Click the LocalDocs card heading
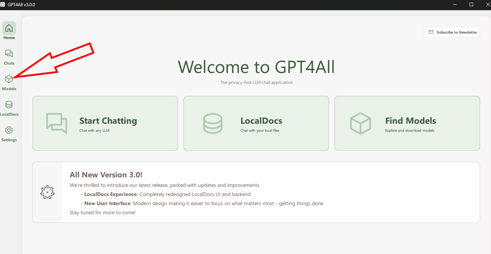This screenshot has height=254, width=491. point(261,121)
